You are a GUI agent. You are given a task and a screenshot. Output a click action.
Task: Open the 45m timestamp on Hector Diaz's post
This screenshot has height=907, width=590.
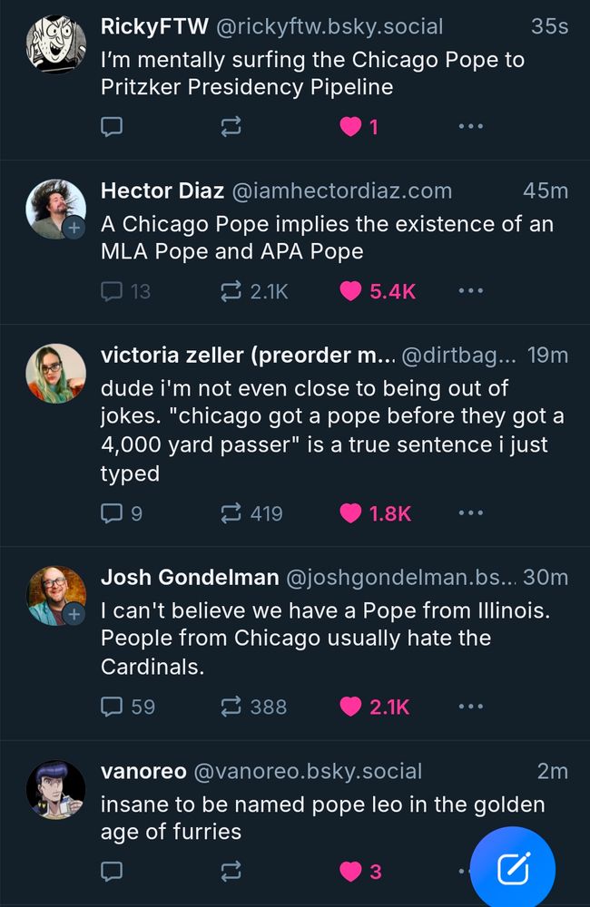click(x=546, y=190)
